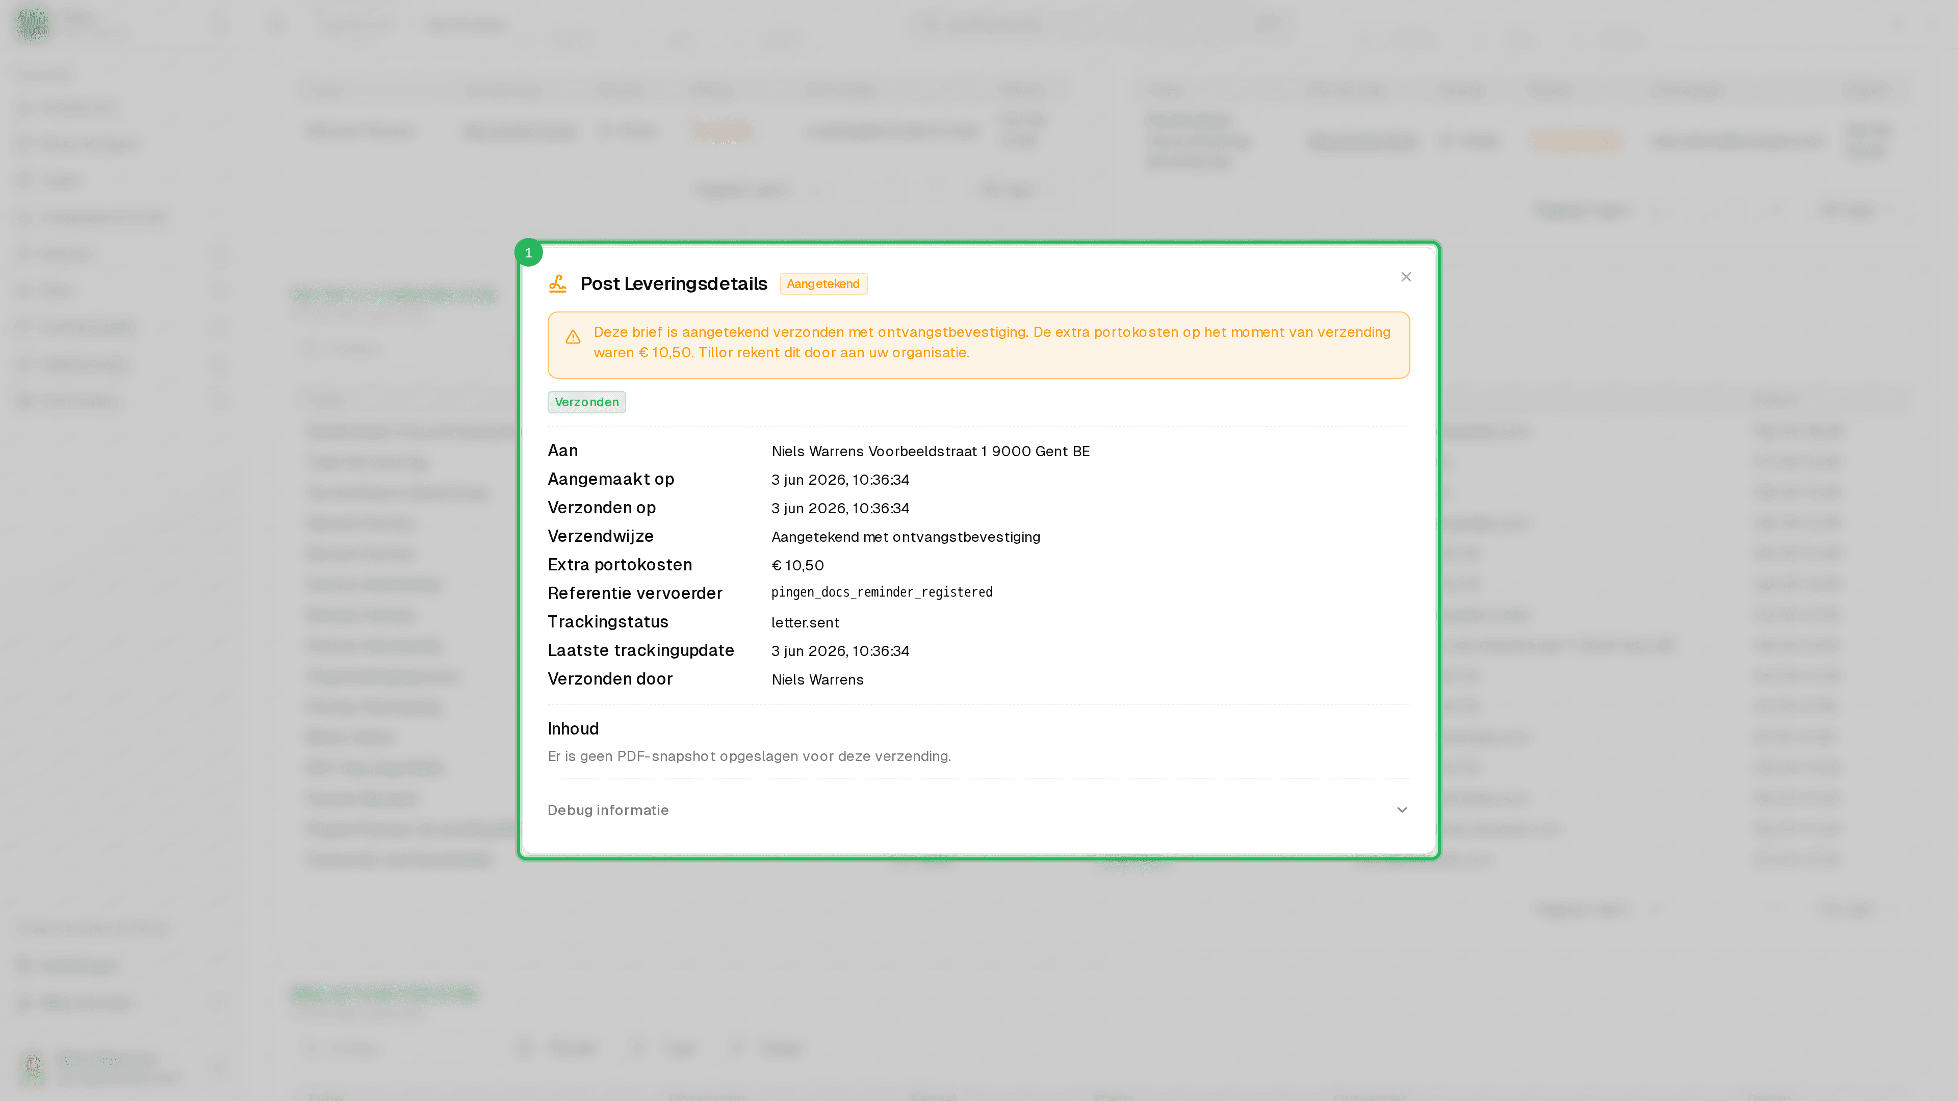Click the Laatste trackingupdate field label
The height and width of the screenshot is (1101, 1958).
tap(641, 650)
